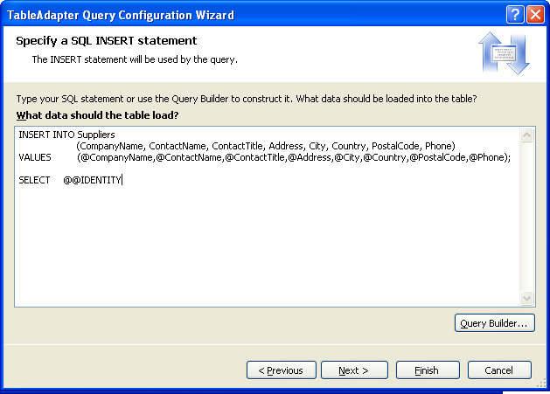This screenshot has width=550, height=394.
Task: Click the @@IDENTITY text in SELECT line
Action: [x=92, y=180]
